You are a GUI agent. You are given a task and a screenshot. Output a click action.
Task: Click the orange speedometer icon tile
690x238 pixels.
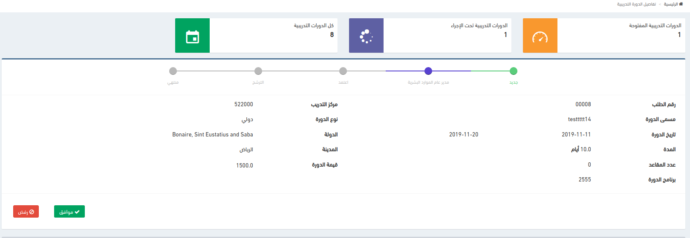[540, 36]
